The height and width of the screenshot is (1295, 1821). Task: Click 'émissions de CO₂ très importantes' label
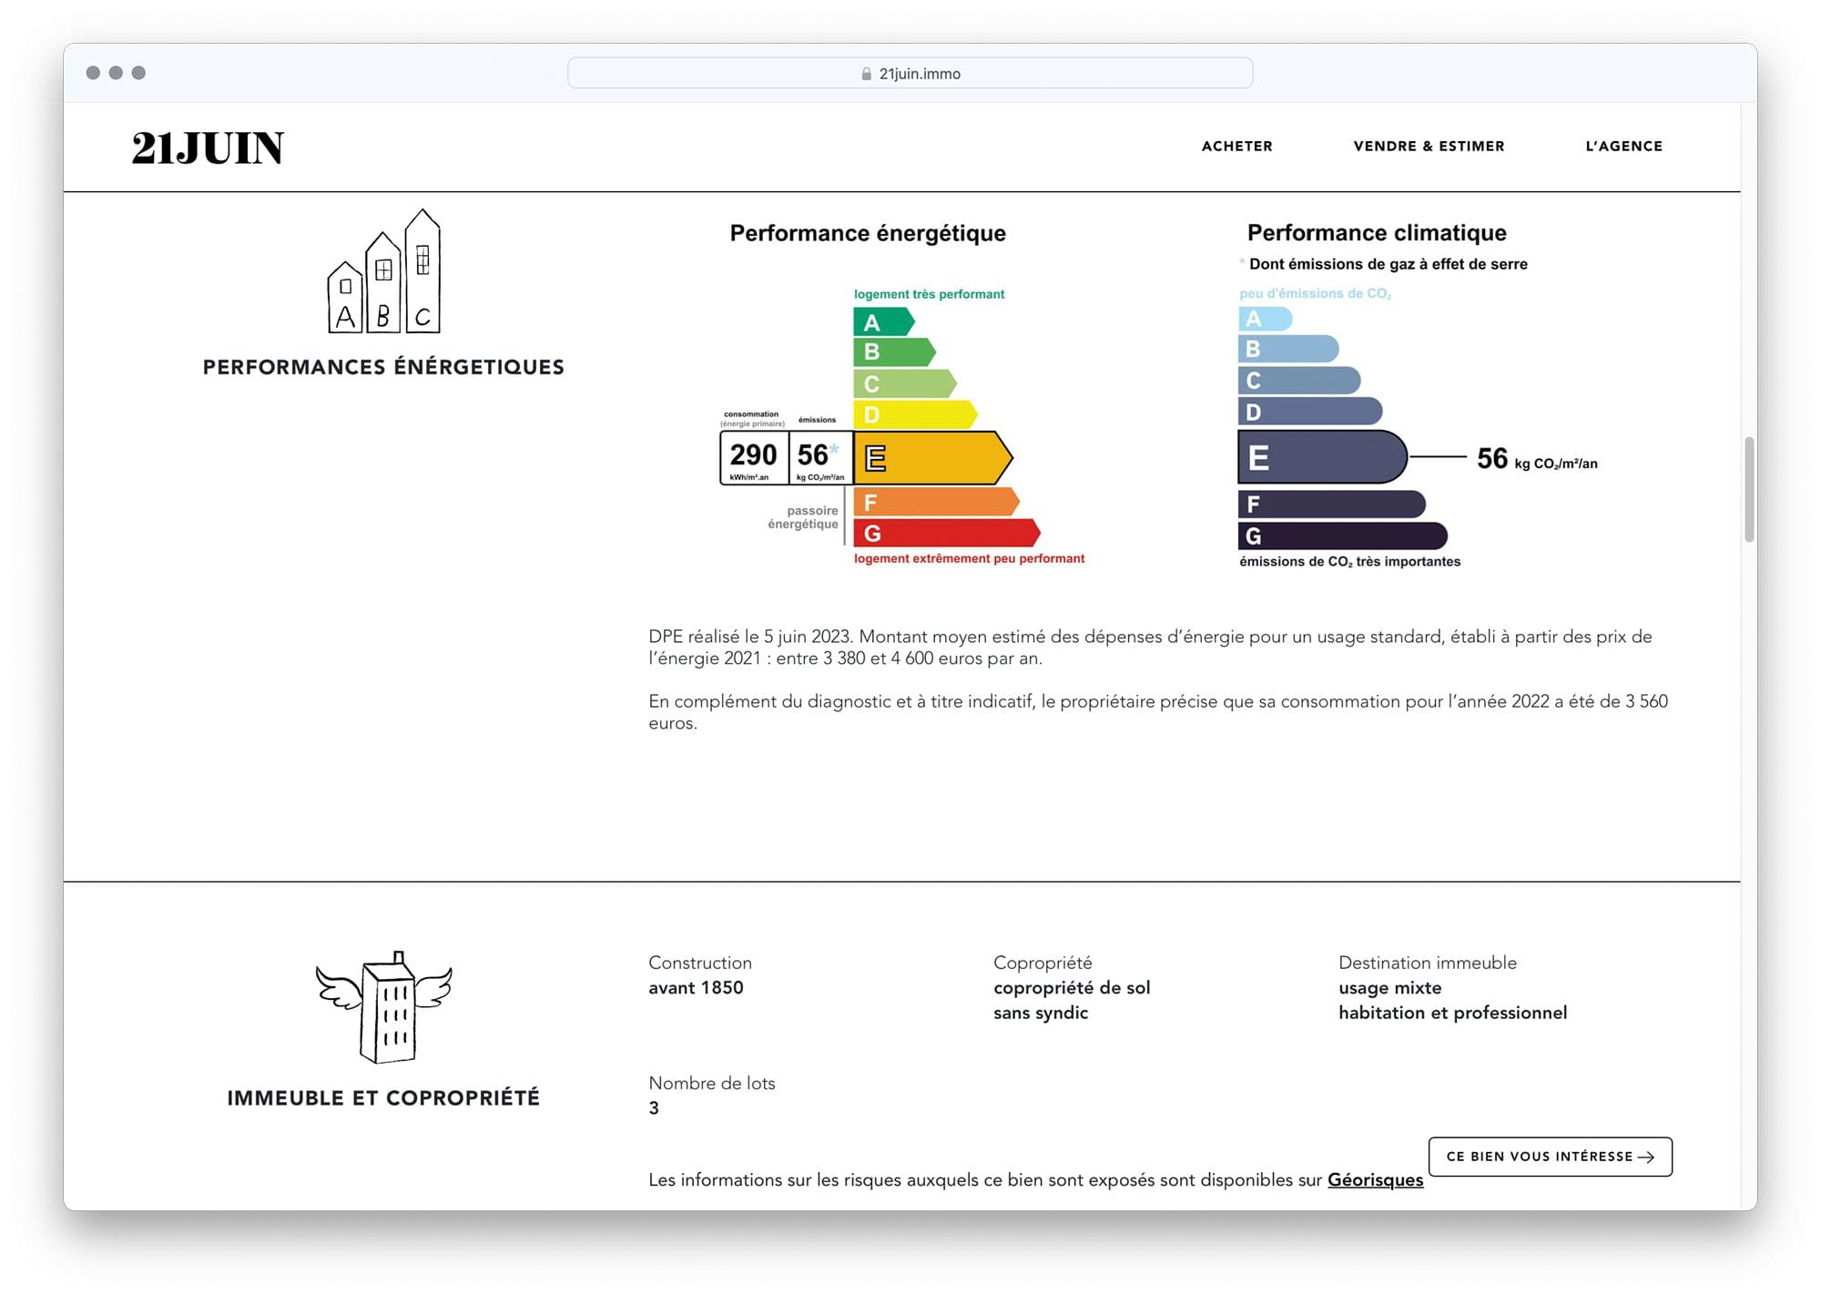(x=1349, y=562)
